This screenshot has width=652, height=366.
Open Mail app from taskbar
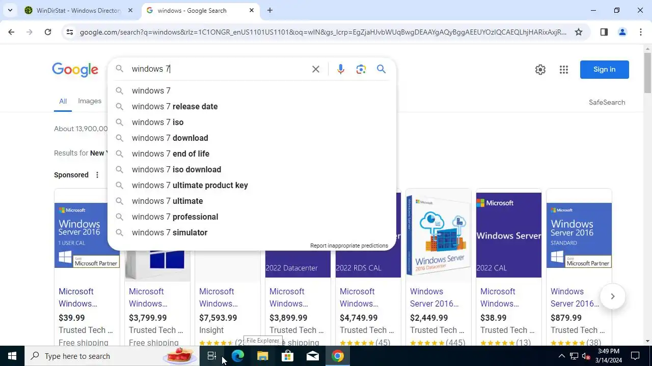click(313, 356)
